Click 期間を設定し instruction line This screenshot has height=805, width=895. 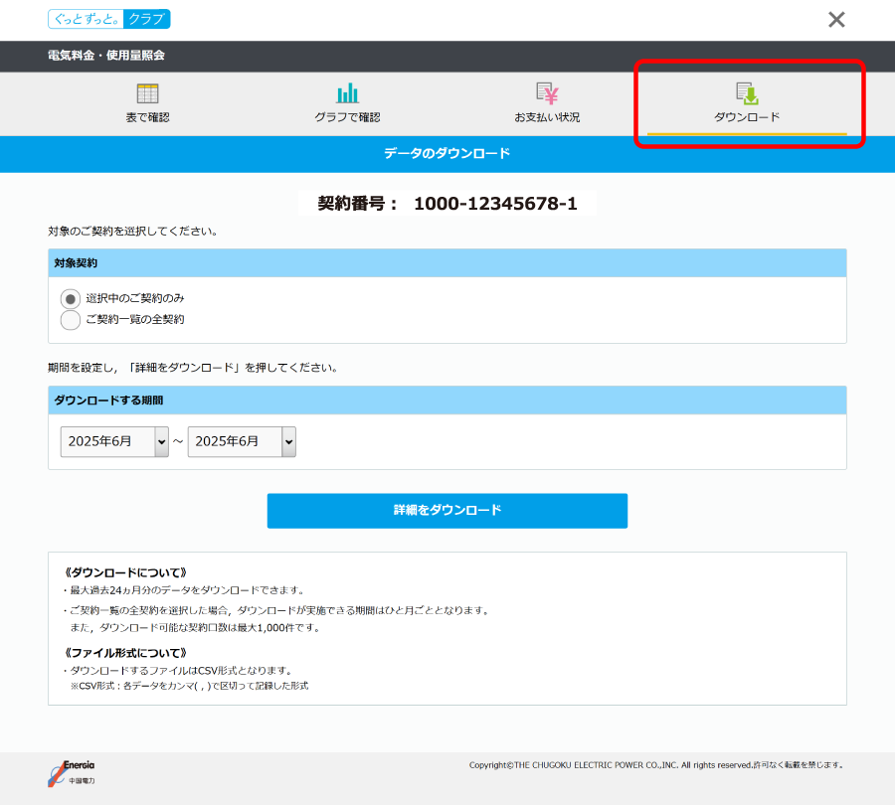(193, 368)
